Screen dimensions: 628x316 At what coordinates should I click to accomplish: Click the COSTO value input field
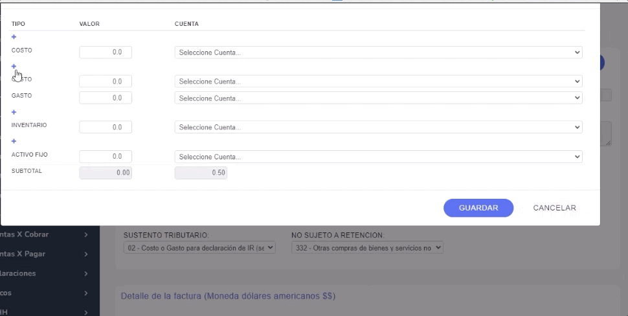click(x=106, y=52)
